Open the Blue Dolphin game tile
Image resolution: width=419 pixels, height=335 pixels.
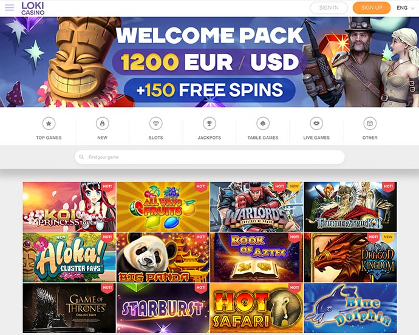pos(350,308)
